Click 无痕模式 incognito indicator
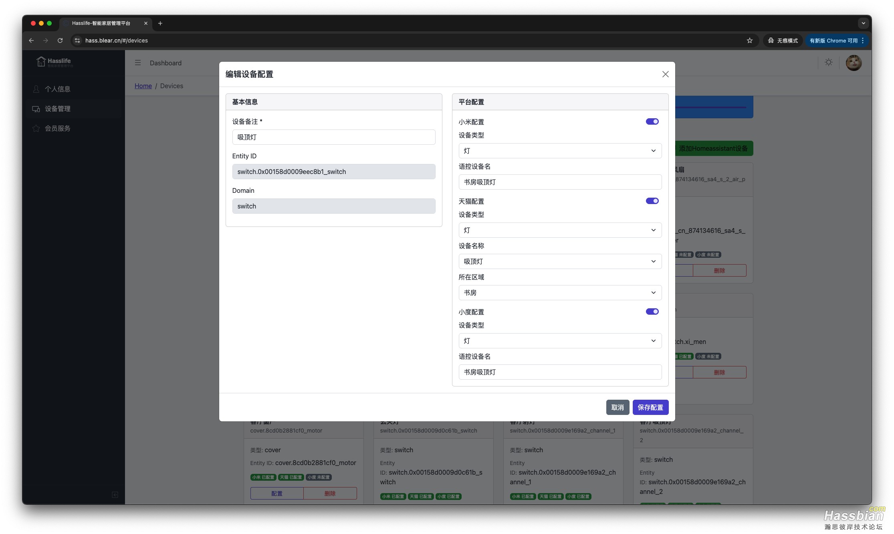 [783, 40]
